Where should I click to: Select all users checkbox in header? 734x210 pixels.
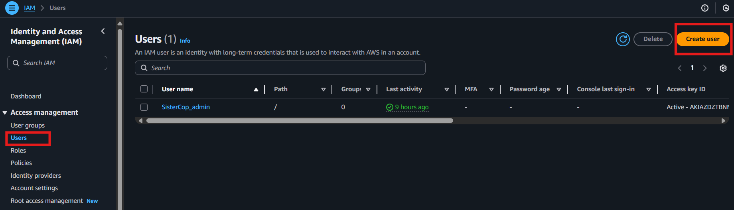point(144,89)
